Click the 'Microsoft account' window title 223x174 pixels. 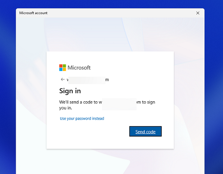[x=33, y=13]
